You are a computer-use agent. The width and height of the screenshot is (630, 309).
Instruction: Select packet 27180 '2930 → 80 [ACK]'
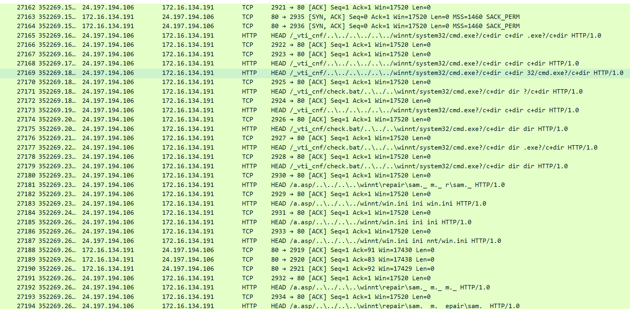coord(315,175)
